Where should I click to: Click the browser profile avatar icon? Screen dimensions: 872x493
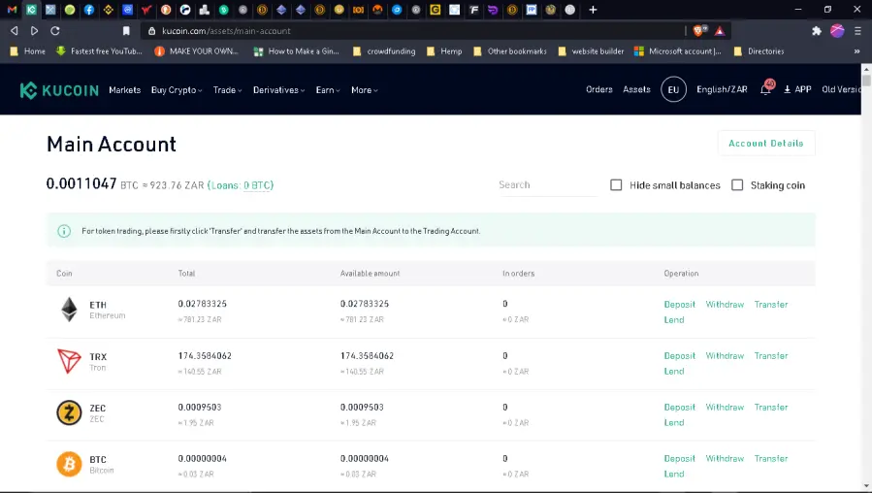[x=837, y=31]
